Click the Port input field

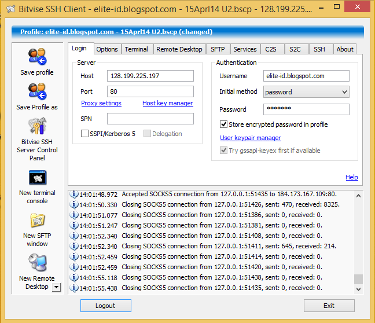150,91
